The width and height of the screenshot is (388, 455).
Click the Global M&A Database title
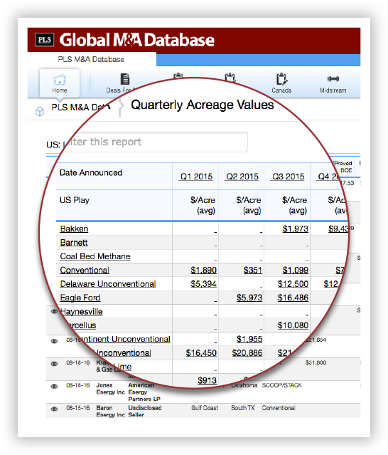(x=136, y=40)
